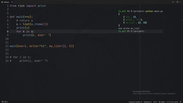Screen dimensions: 183x103
Task: Click the main(one=1, write="hi"...) call line
Action: coord(42,46)
